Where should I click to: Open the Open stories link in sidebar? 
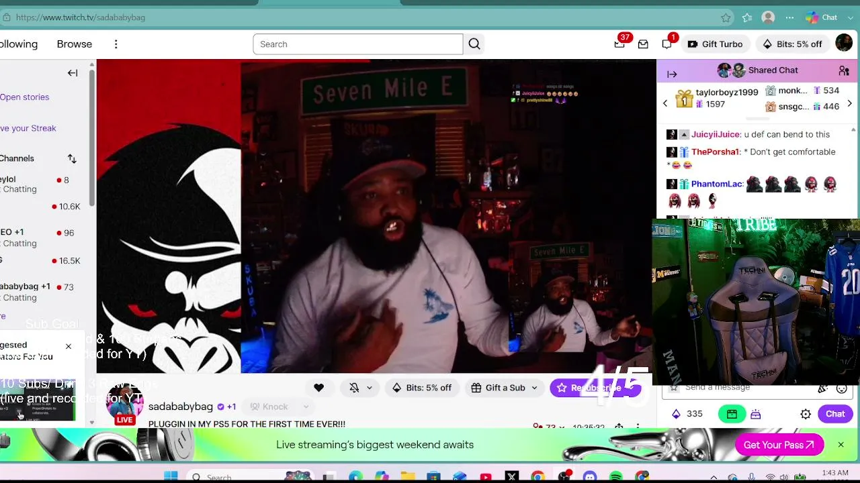(24, 97)
